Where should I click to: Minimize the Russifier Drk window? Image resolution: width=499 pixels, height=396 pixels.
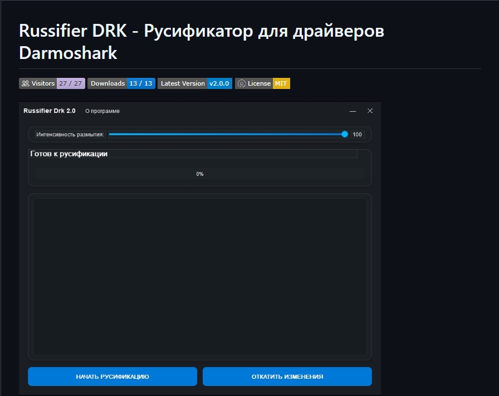pyautogui.click(x=353, y=111)
